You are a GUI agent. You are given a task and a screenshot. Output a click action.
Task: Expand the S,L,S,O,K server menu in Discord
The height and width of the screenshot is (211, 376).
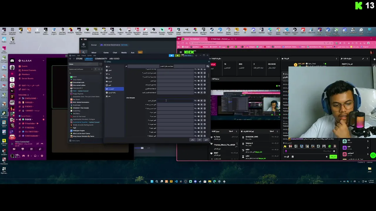[43, 61]
